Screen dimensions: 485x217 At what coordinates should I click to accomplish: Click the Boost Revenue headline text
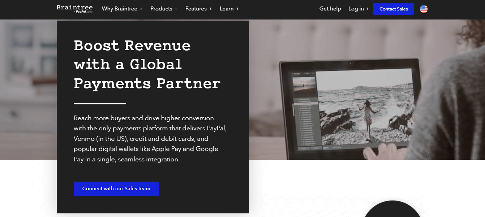(147, 64)
